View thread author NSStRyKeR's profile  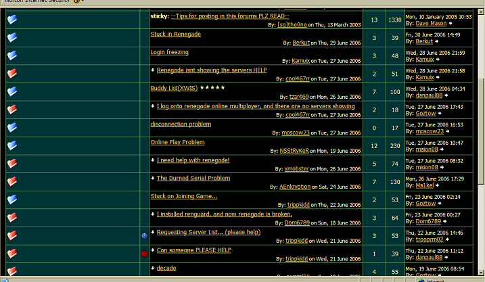point(295,151)
